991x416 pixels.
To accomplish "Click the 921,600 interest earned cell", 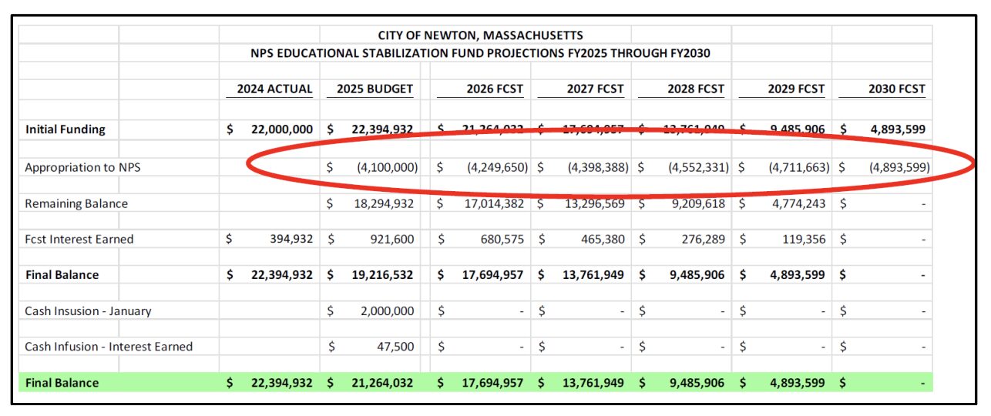I will click(391, 240).
